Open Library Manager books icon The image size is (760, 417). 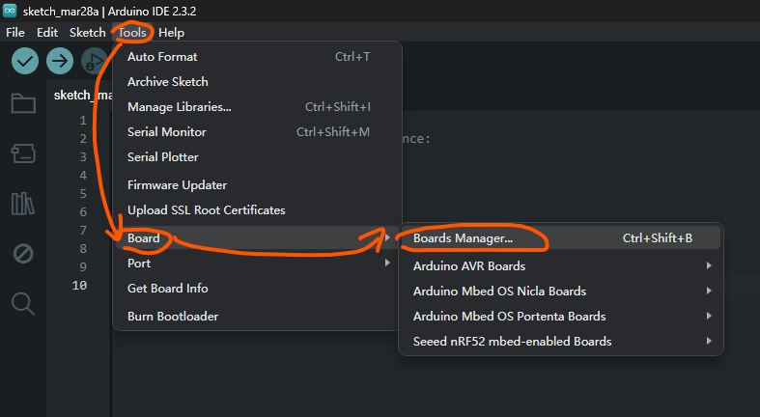(x=23, y=204)
